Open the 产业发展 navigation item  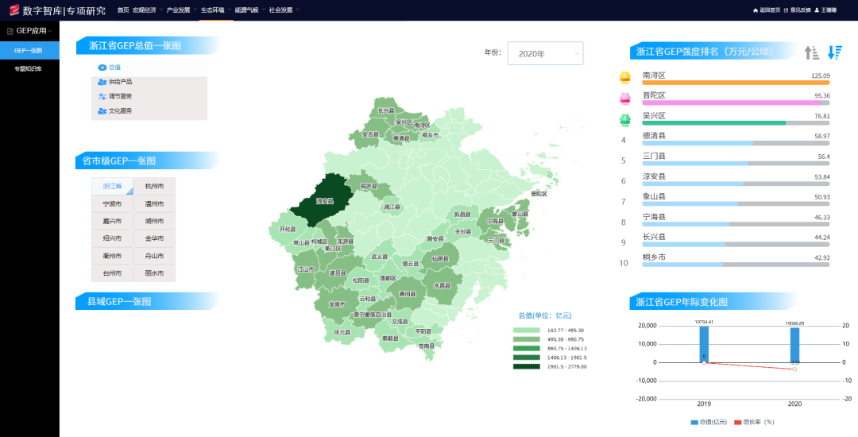click(178, 10)
